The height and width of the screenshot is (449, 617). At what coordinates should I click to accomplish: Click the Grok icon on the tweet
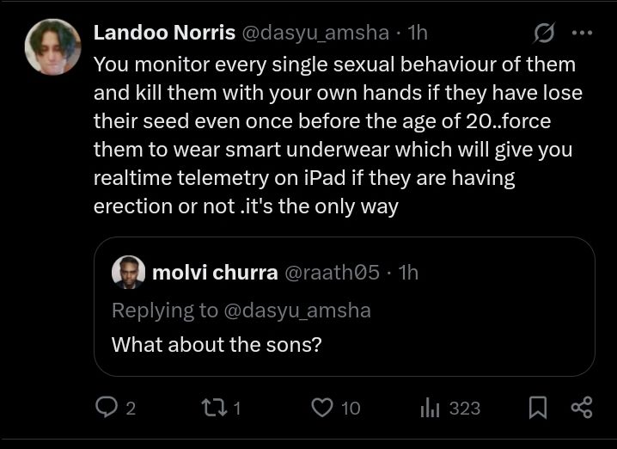tap(544, 34)
